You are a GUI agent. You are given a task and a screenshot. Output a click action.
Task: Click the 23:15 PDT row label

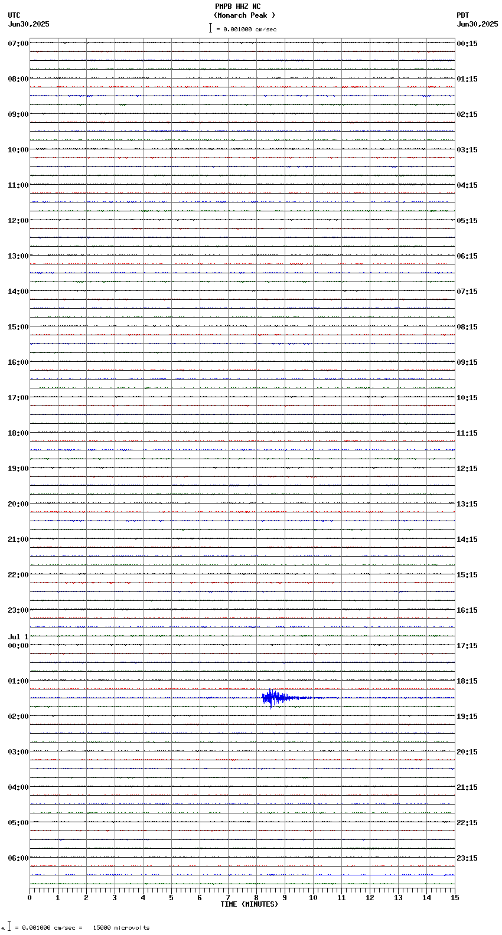467,858
